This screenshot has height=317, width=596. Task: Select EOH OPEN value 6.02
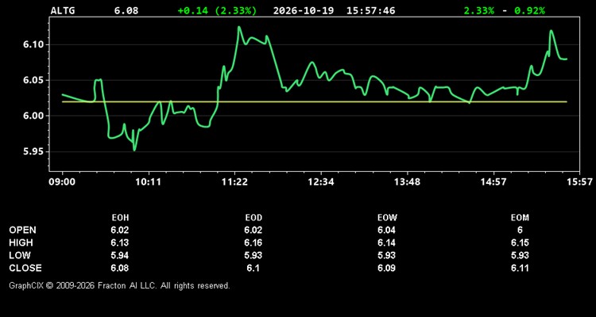point(120,230)
